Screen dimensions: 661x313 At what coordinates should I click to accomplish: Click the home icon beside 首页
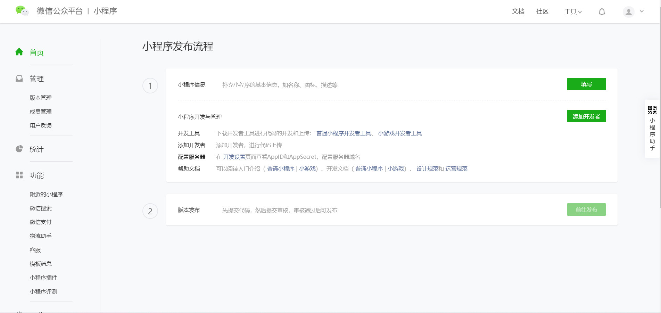[x=19, y=52]
